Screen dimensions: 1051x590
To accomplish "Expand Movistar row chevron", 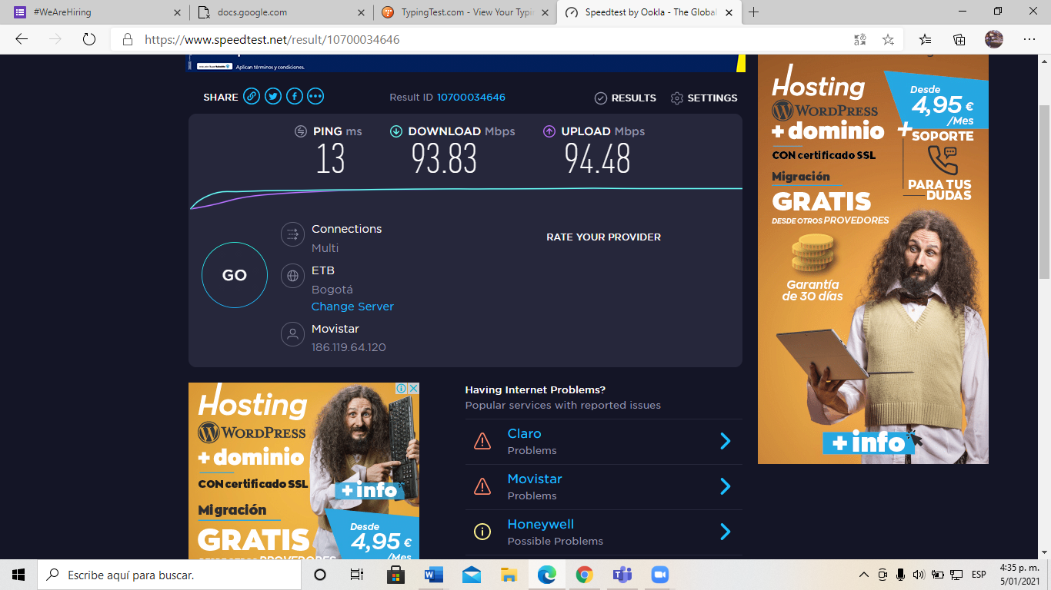I will pos(725,486).
